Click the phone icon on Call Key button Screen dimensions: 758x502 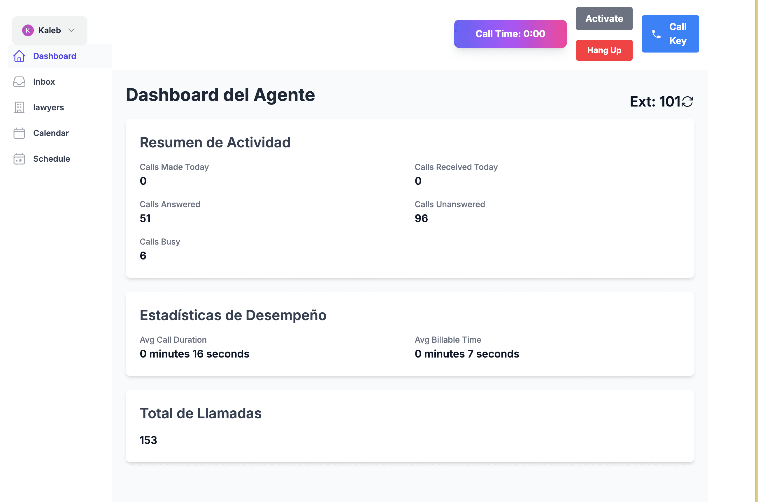[656, 34]
